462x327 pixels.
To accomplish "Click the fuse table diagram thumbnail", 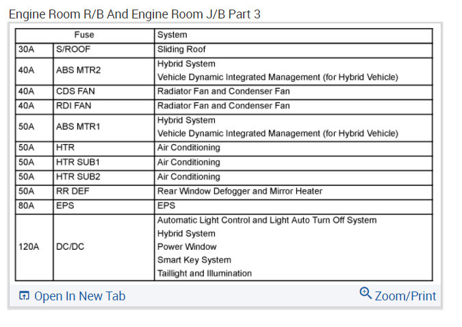I will point(224,154).
